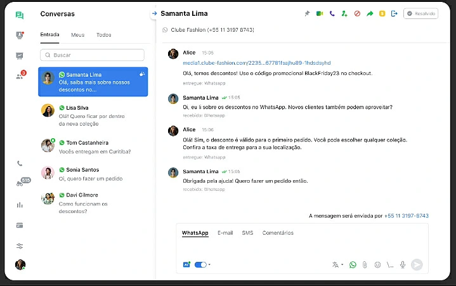The height and width of the screenshot is (286, 456).
Task: Open the sliders settings icon in sidebar
Action: 20,246
